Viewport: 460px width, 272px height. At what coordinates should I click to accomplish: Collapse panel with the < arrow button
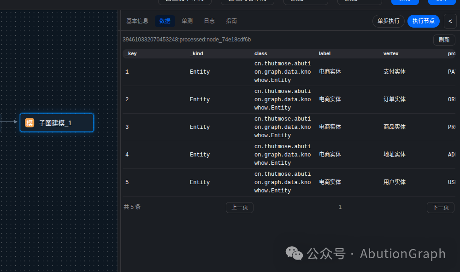click(x=450, y=21)
